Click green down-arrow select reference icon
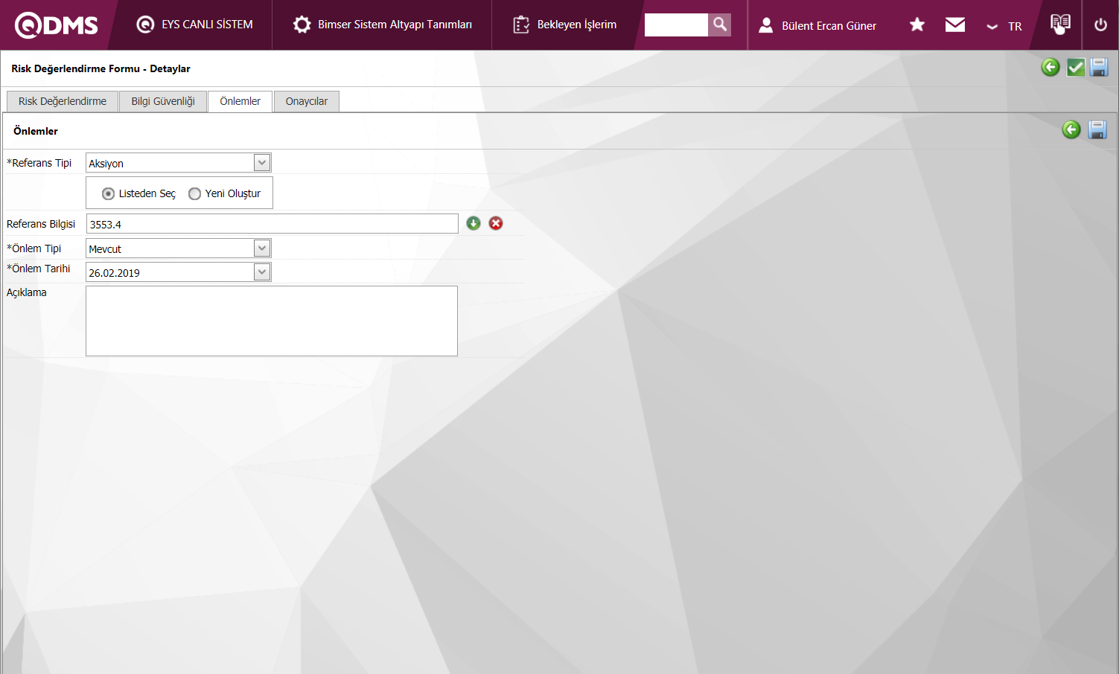 474,223
